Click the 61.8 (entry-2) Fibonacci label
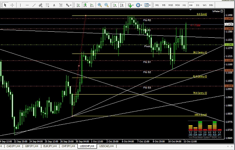Viewport: 235px width, 150px height. click(200, 77)
